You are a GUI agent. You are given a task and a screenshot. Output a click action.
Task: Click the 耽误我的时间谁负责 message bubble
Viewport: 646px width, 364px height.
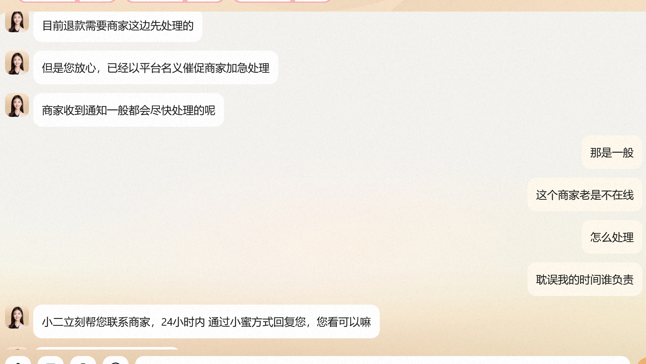(x=585, y=279)
